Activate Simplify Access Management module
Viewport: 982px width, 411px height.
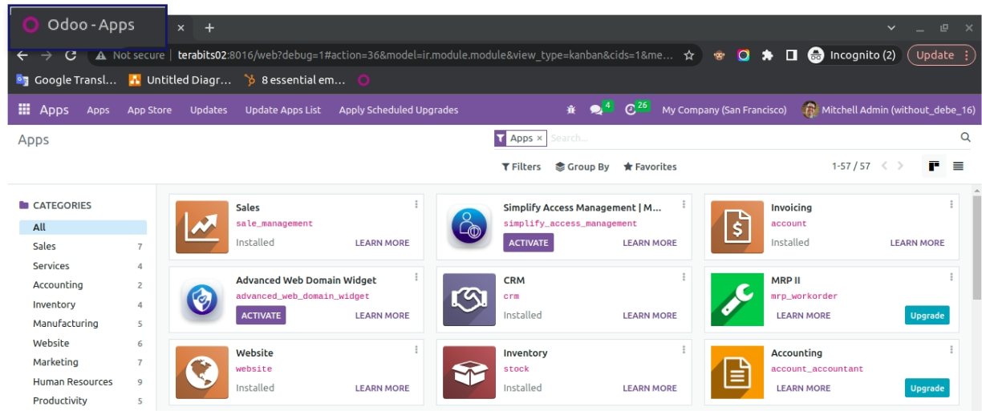pyautogui.click(x=529, y=243)
